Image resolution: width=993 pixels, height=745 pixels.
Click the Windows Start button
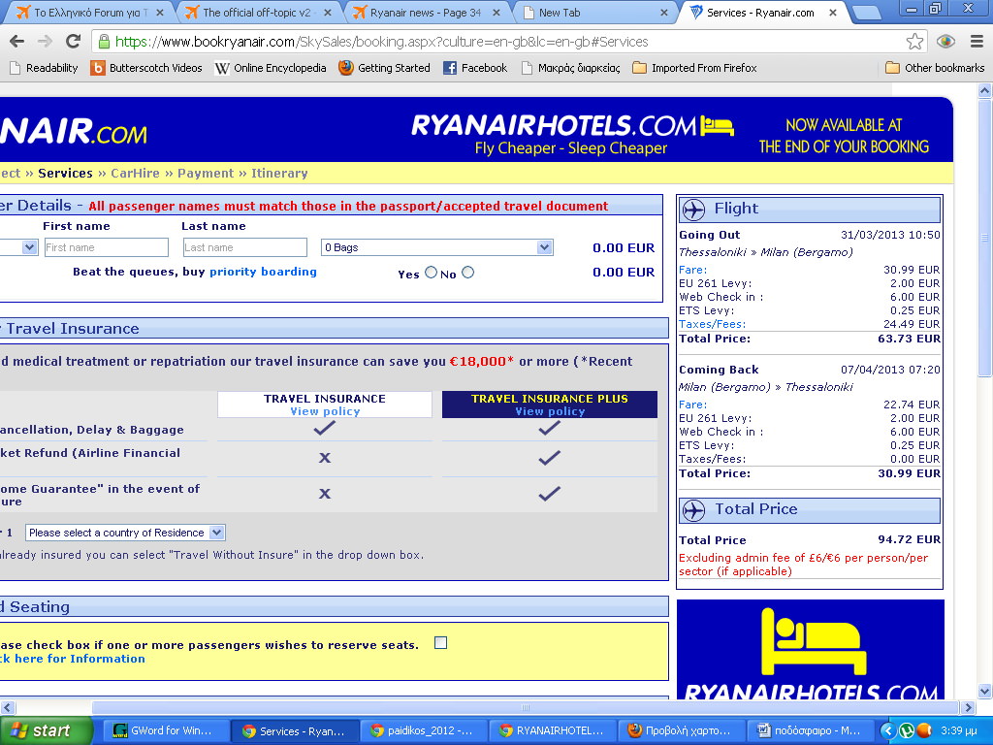(45, 730)
